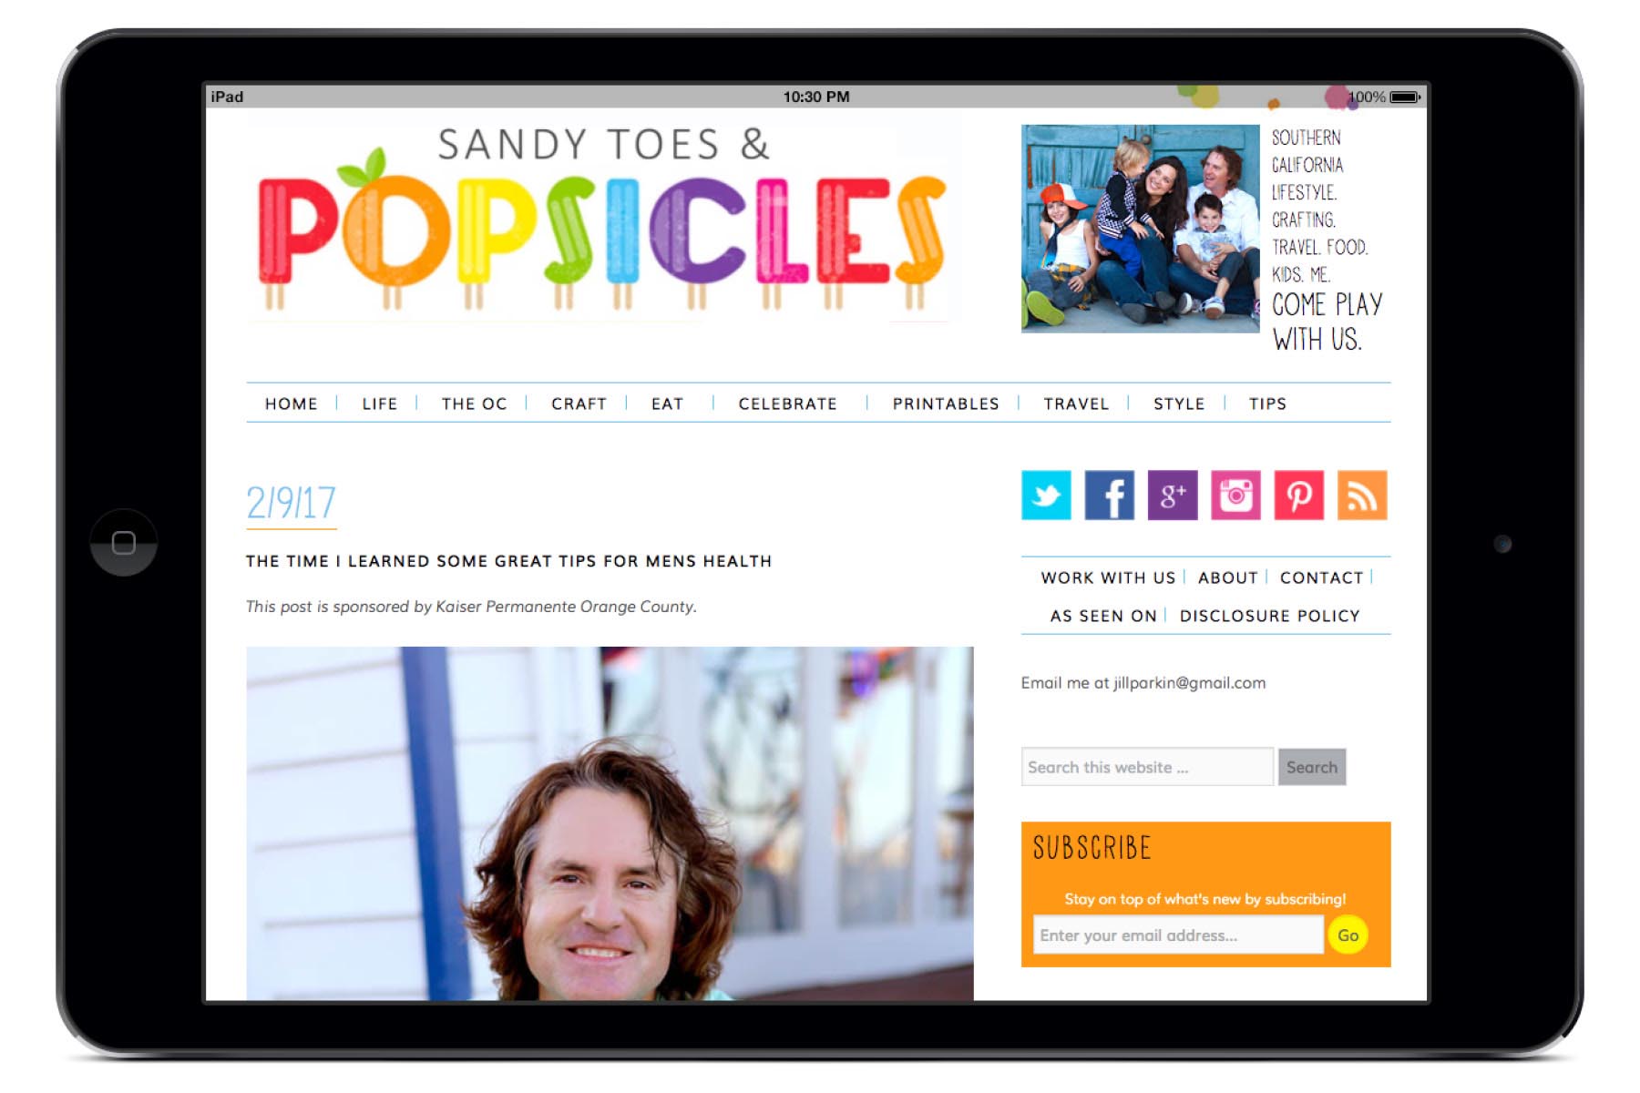Open the orange RSS feed icon

pos(1362,495)
